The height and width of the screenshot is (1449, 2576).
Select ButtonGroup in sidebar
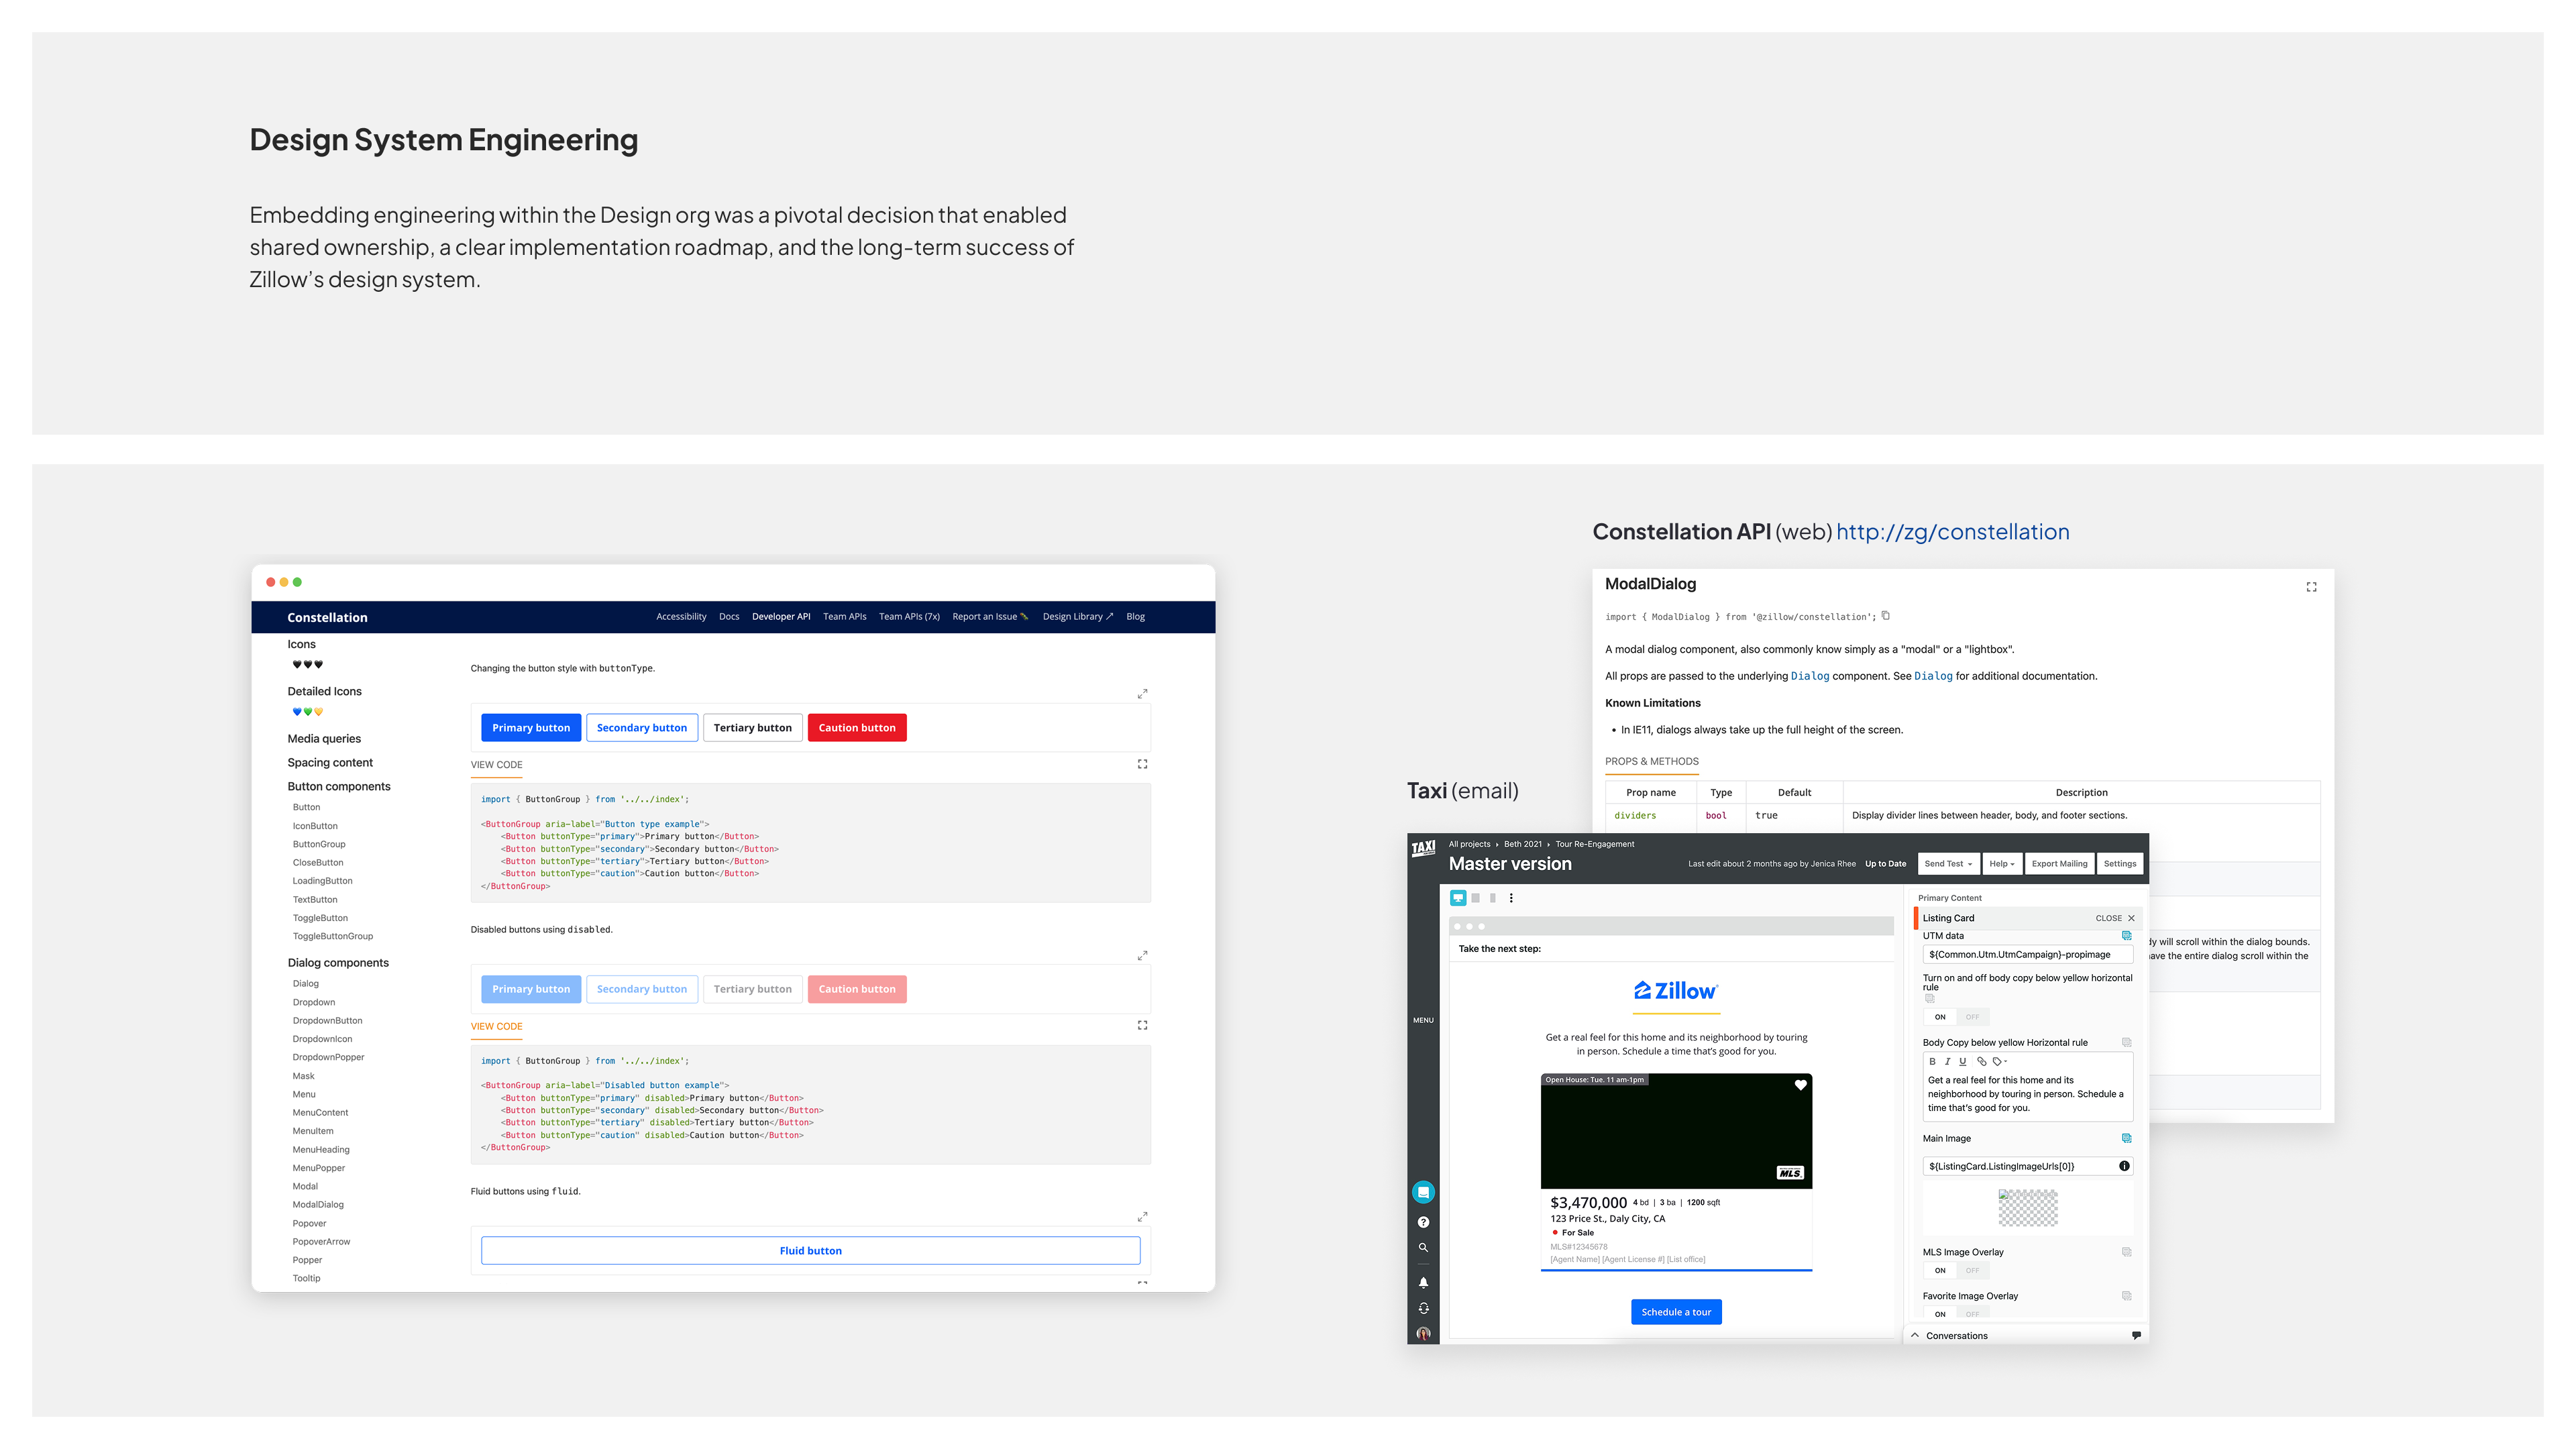[x=319, y=844]
